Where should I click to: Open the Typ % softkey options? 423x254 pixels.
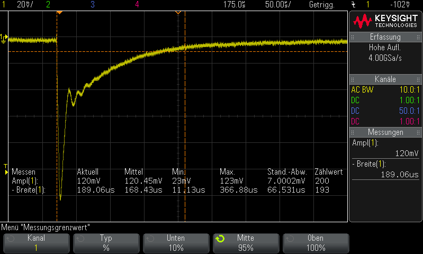pos(106,243)
